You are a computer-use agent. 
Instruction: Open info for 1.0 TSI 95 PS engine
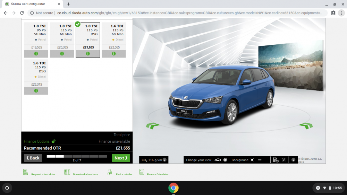pyautogui.click(x=36, y=54)
